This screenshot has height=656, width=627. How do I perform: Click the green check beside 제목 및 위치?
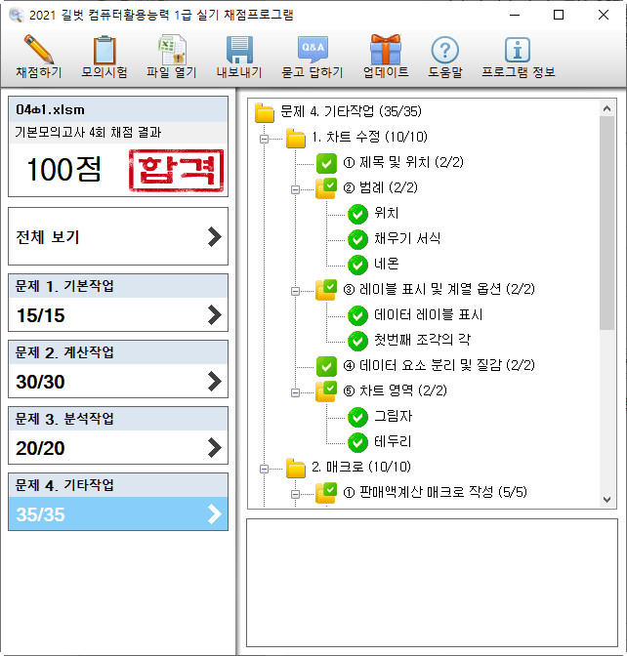(x=326, y=163)
